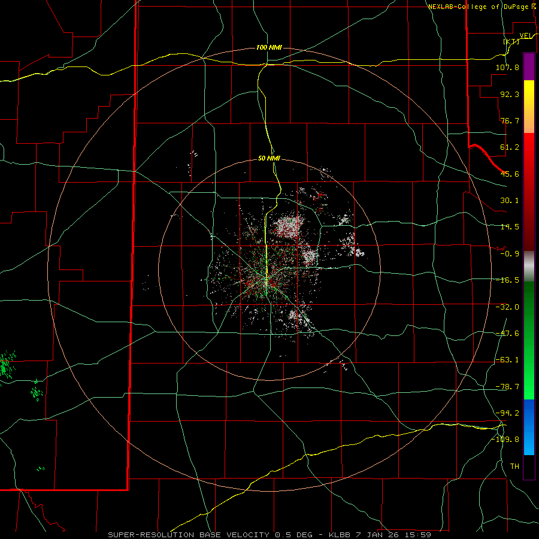539x539 pixels.
Task: Click the 76.7 velocity scale value
Action: click(510, 120)
